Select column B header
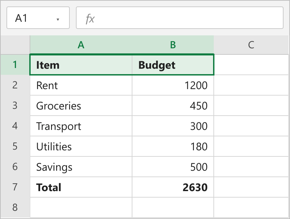Image resolution: width=290 pixels, height=219 pixels. pos(173,45)
